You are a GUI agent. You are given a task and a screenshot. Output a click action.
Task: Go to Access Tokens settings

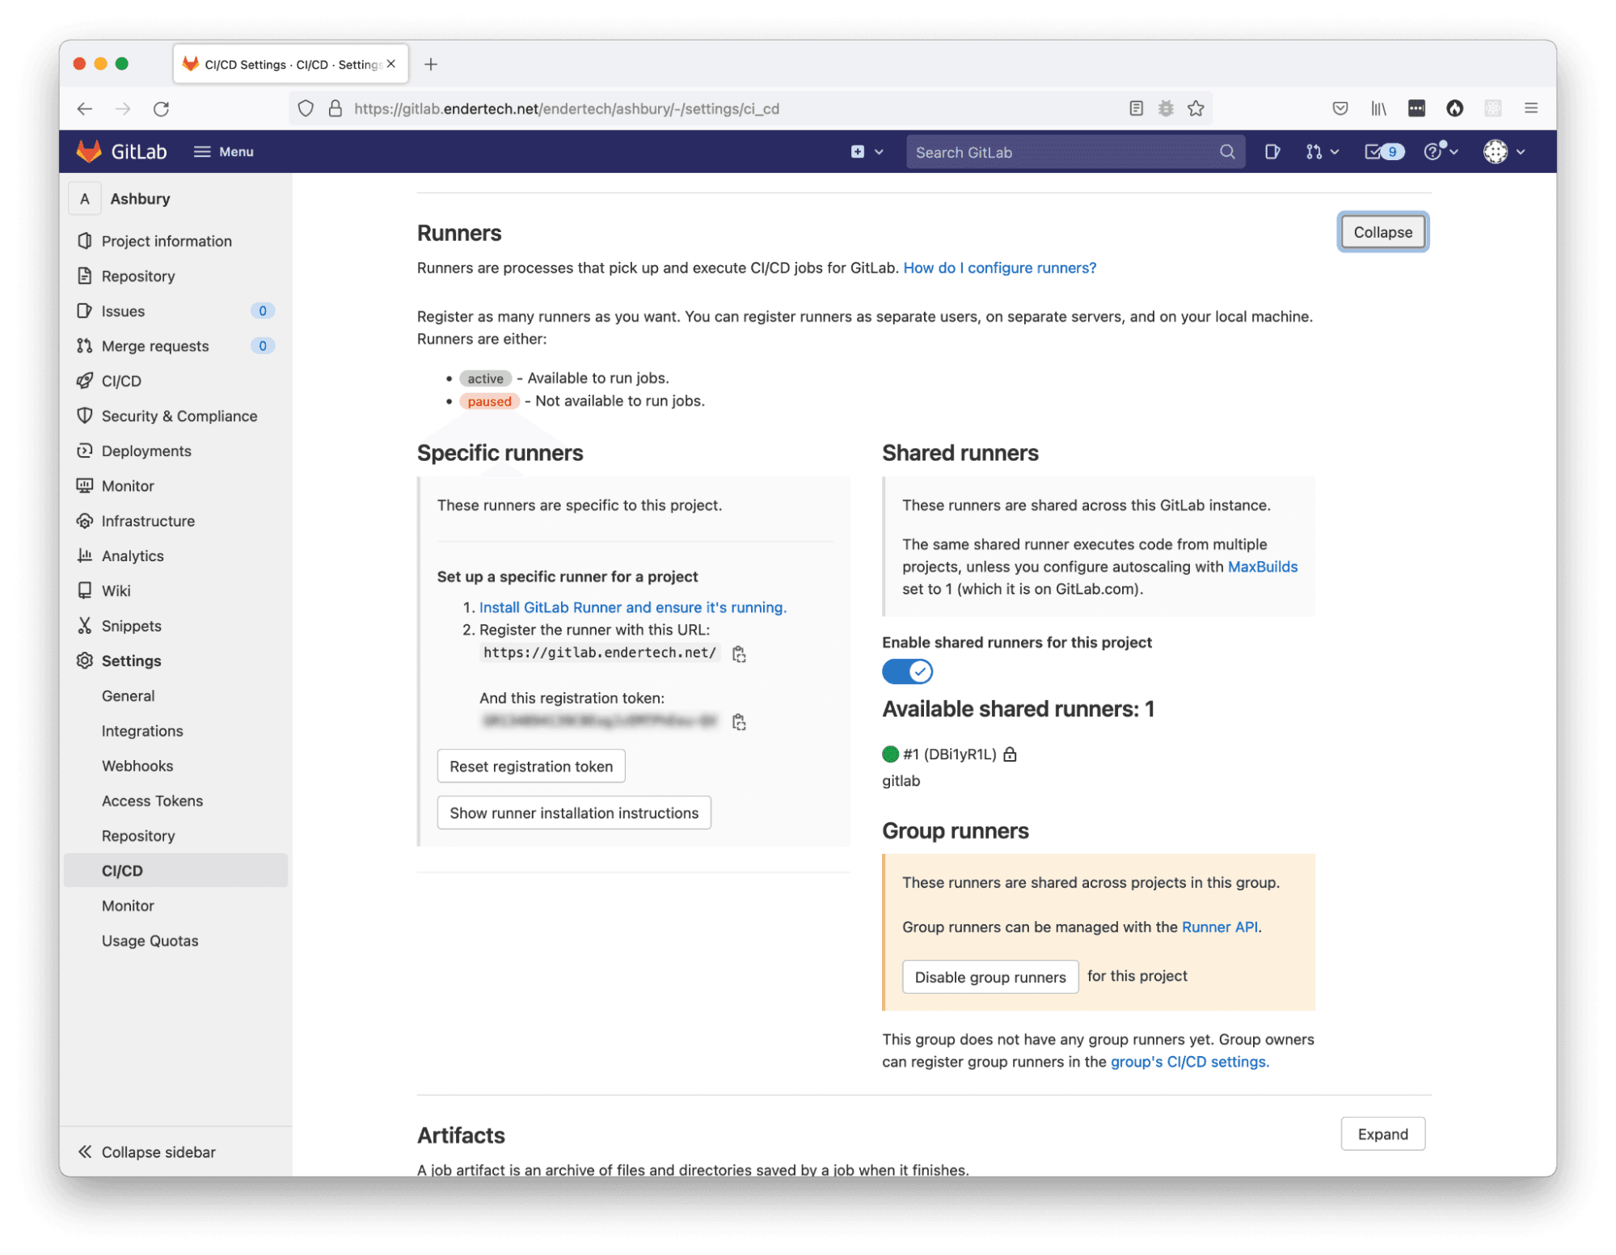[152, 801]
